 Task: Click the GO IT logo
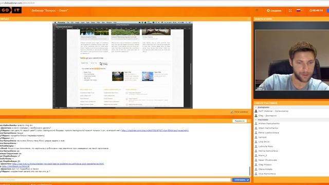click(x=11, y=10)
